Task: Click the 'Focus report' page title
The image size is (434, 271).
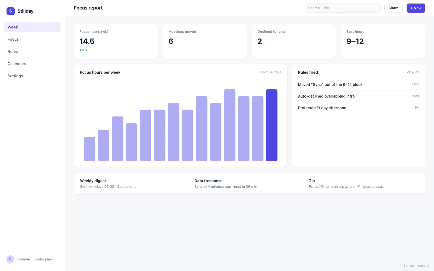Action: coord(88,8)
